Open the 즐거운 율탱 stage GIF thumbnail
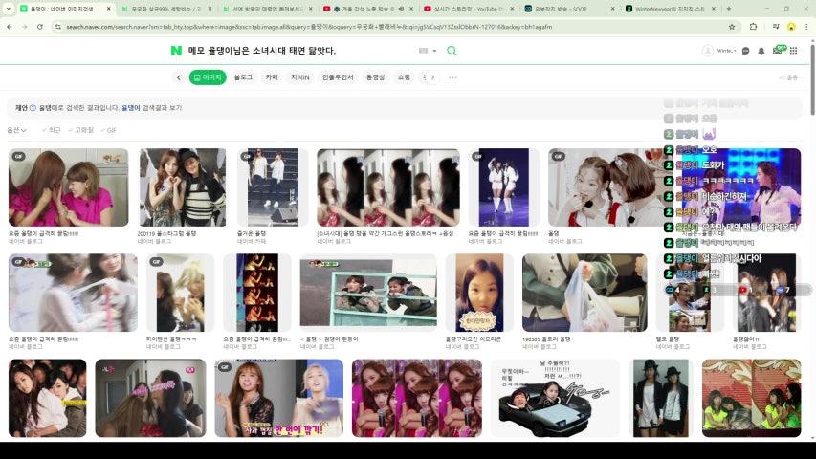816x459 pixels. [273, 187]
